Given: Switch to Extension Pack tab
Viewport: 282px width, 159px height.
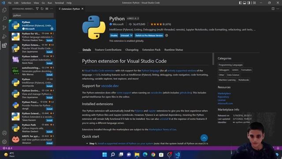Looking at the screenshot, I should (151, 50).
